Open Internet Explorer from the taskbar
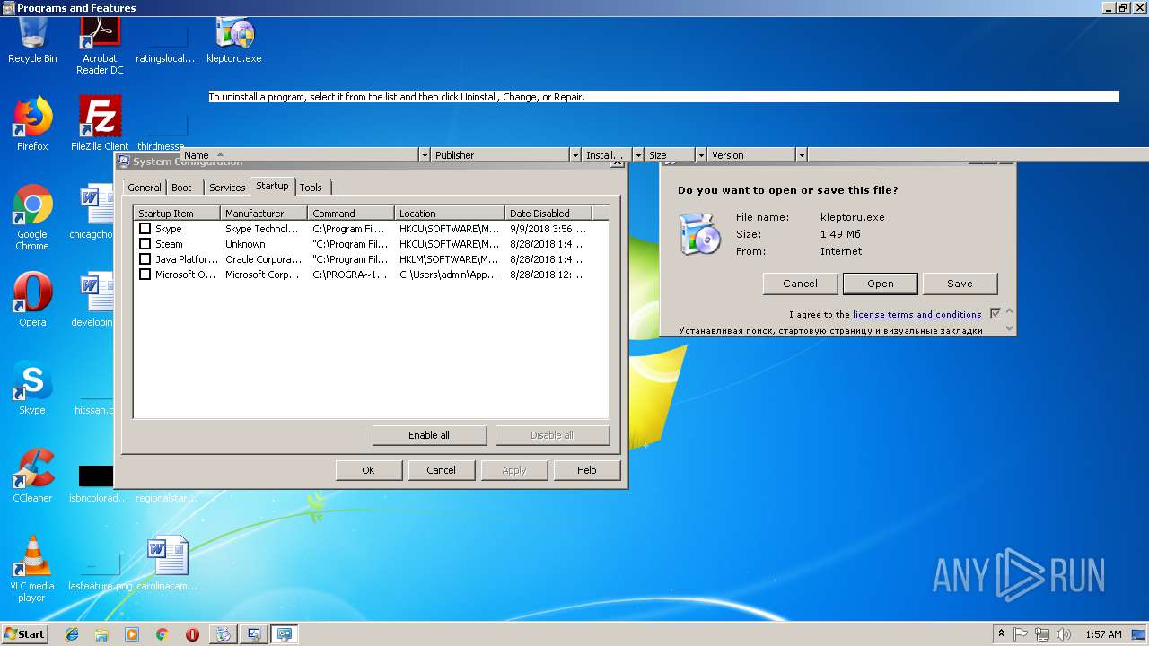This screenshot has height=646, width=1149. coord(72,634)
